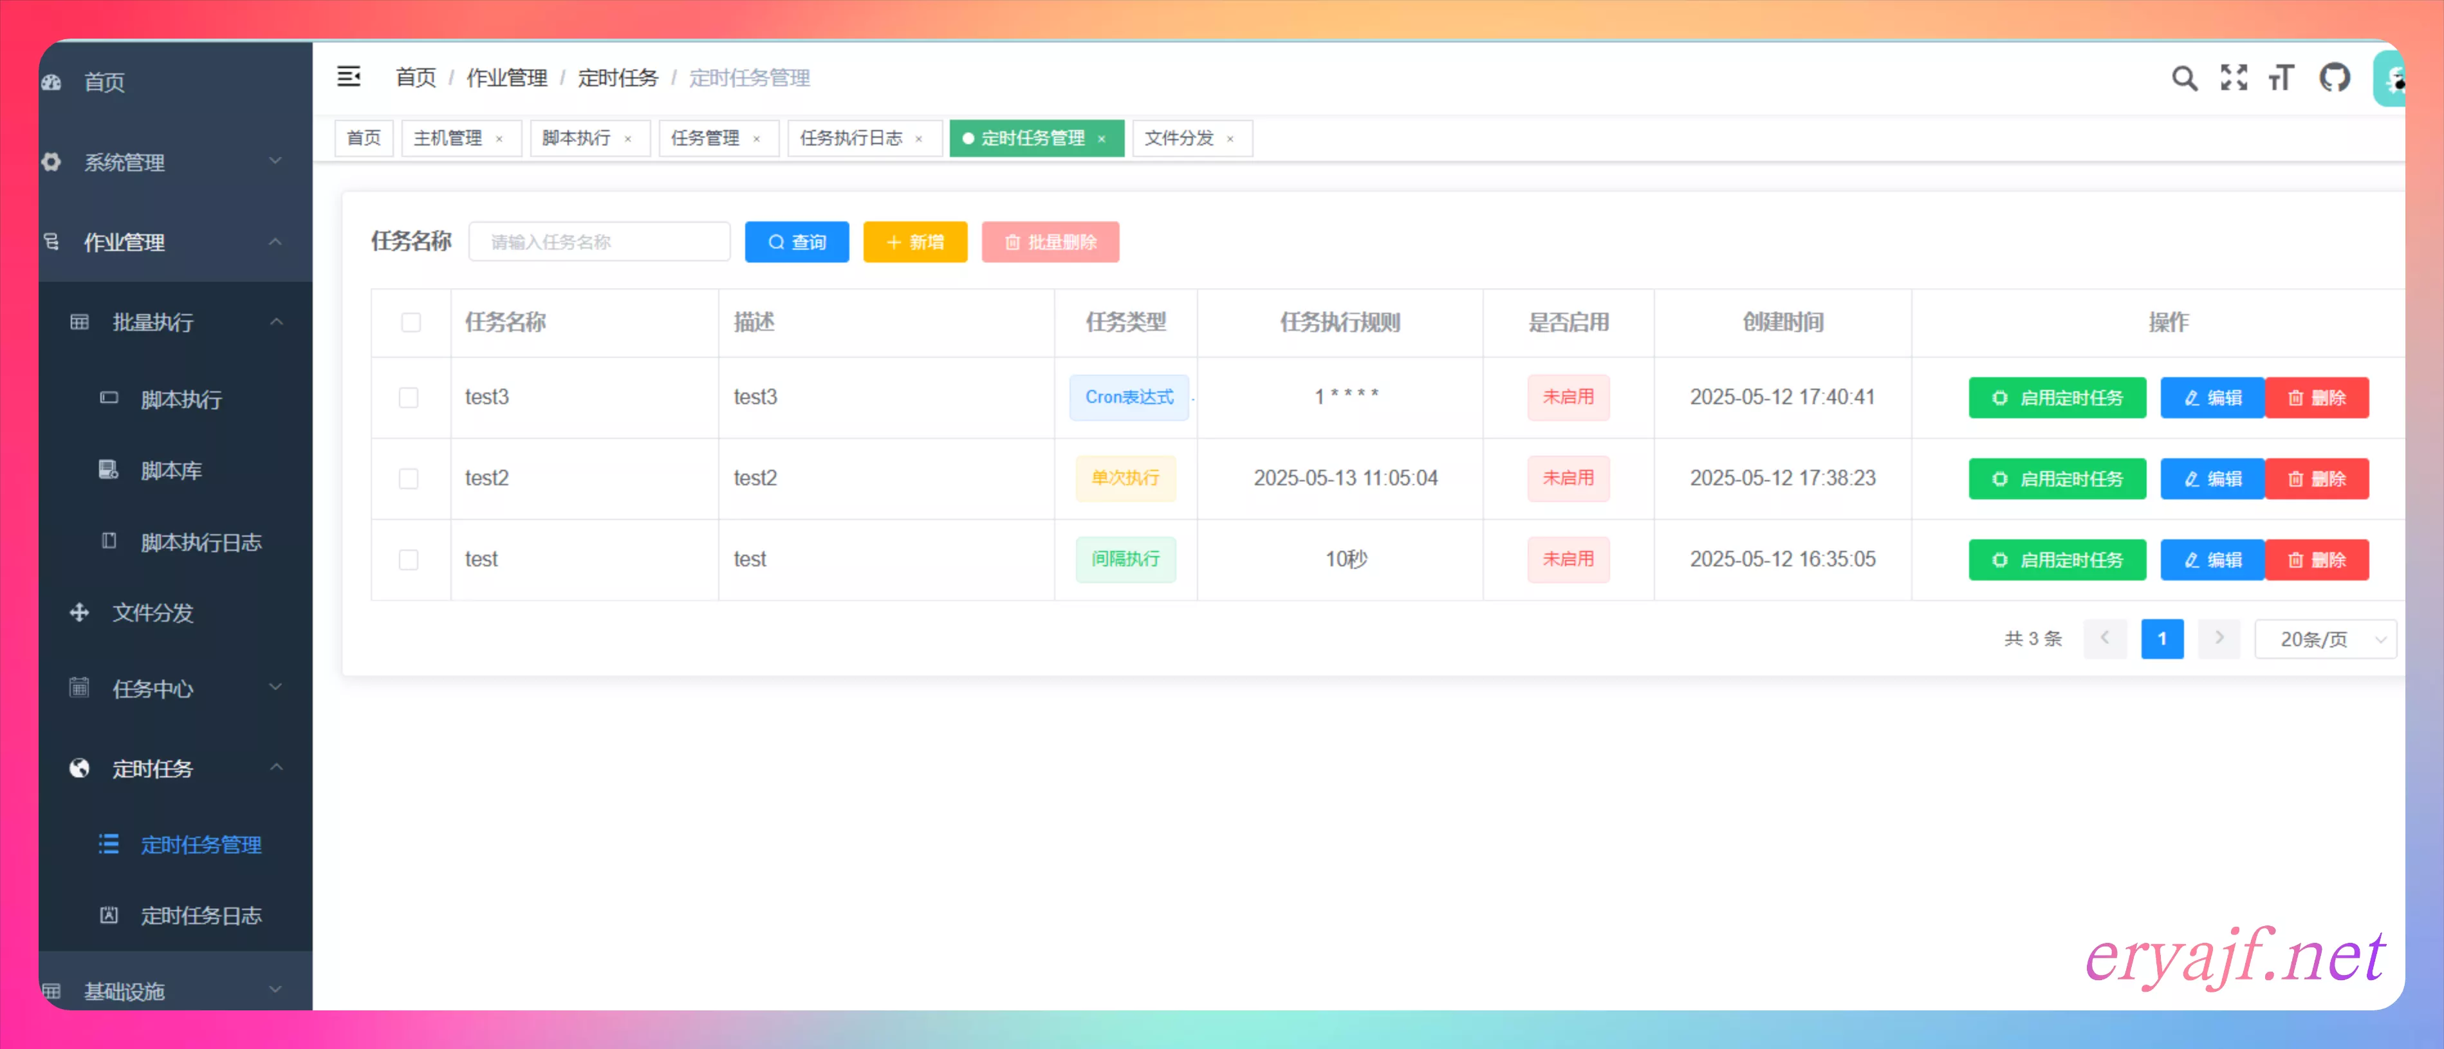The image size is (2444, 1049).
Task: Click the 任务名称 search input field
Action: (600, 242)
